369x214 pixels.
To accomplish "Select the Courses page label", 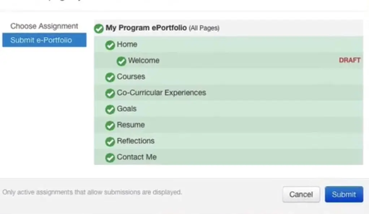I will pyautogui.click(x=131, y=77).
